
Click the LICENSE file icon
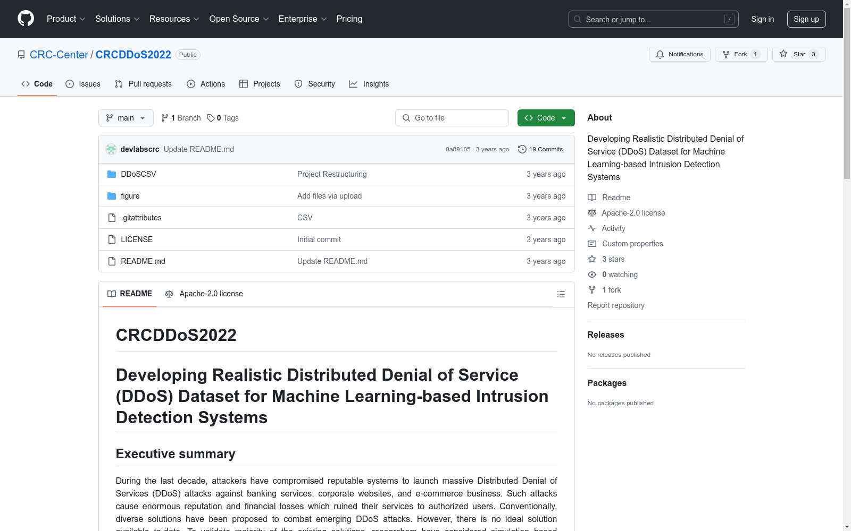[112, 239]
